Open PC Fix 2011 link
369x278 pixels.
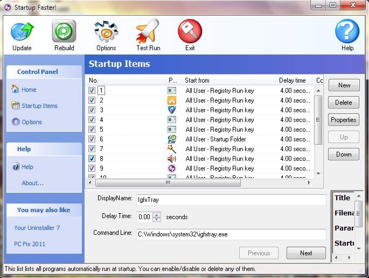point(30,244)
